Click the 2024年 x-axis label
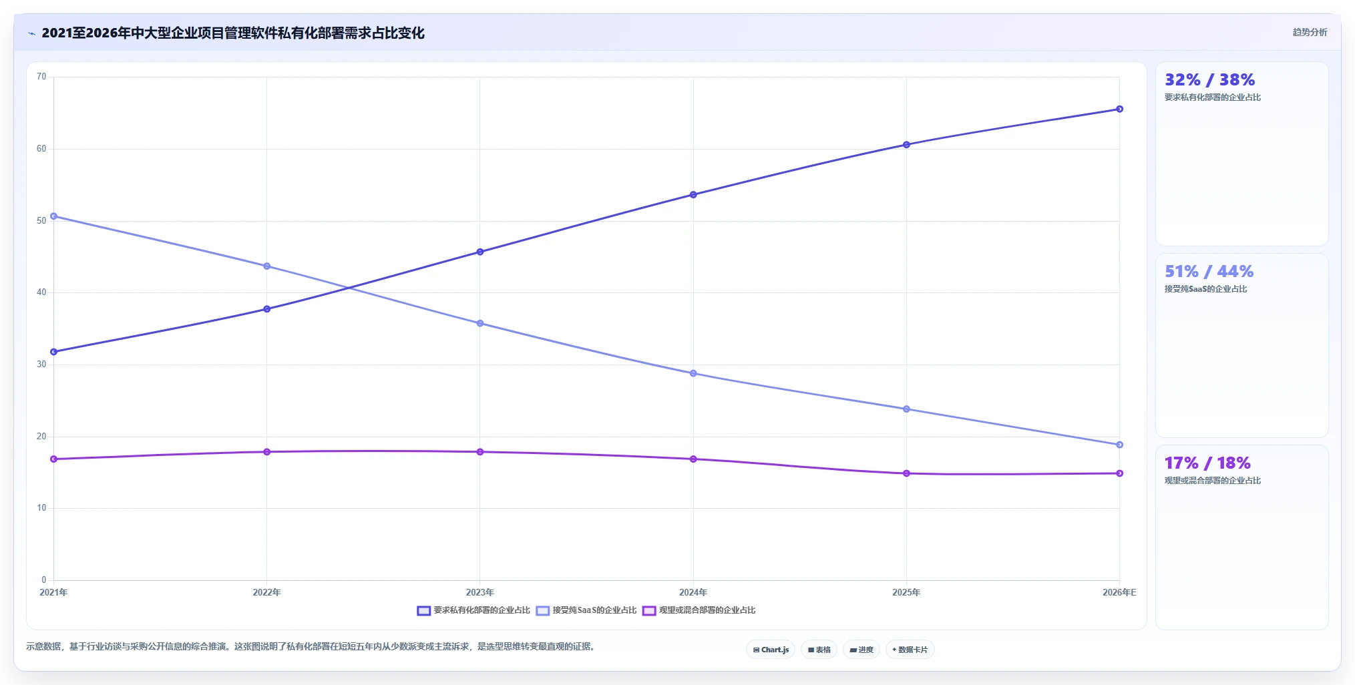Image resolution: width=1355 pixels, height=685 pixels. [693, 592]
